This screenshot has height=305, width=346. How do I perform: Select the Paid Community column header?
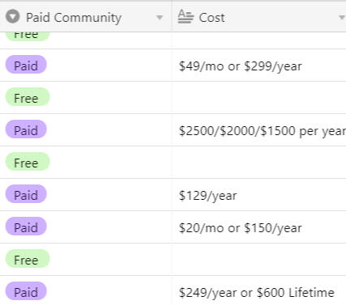click(x=86, y=17)
